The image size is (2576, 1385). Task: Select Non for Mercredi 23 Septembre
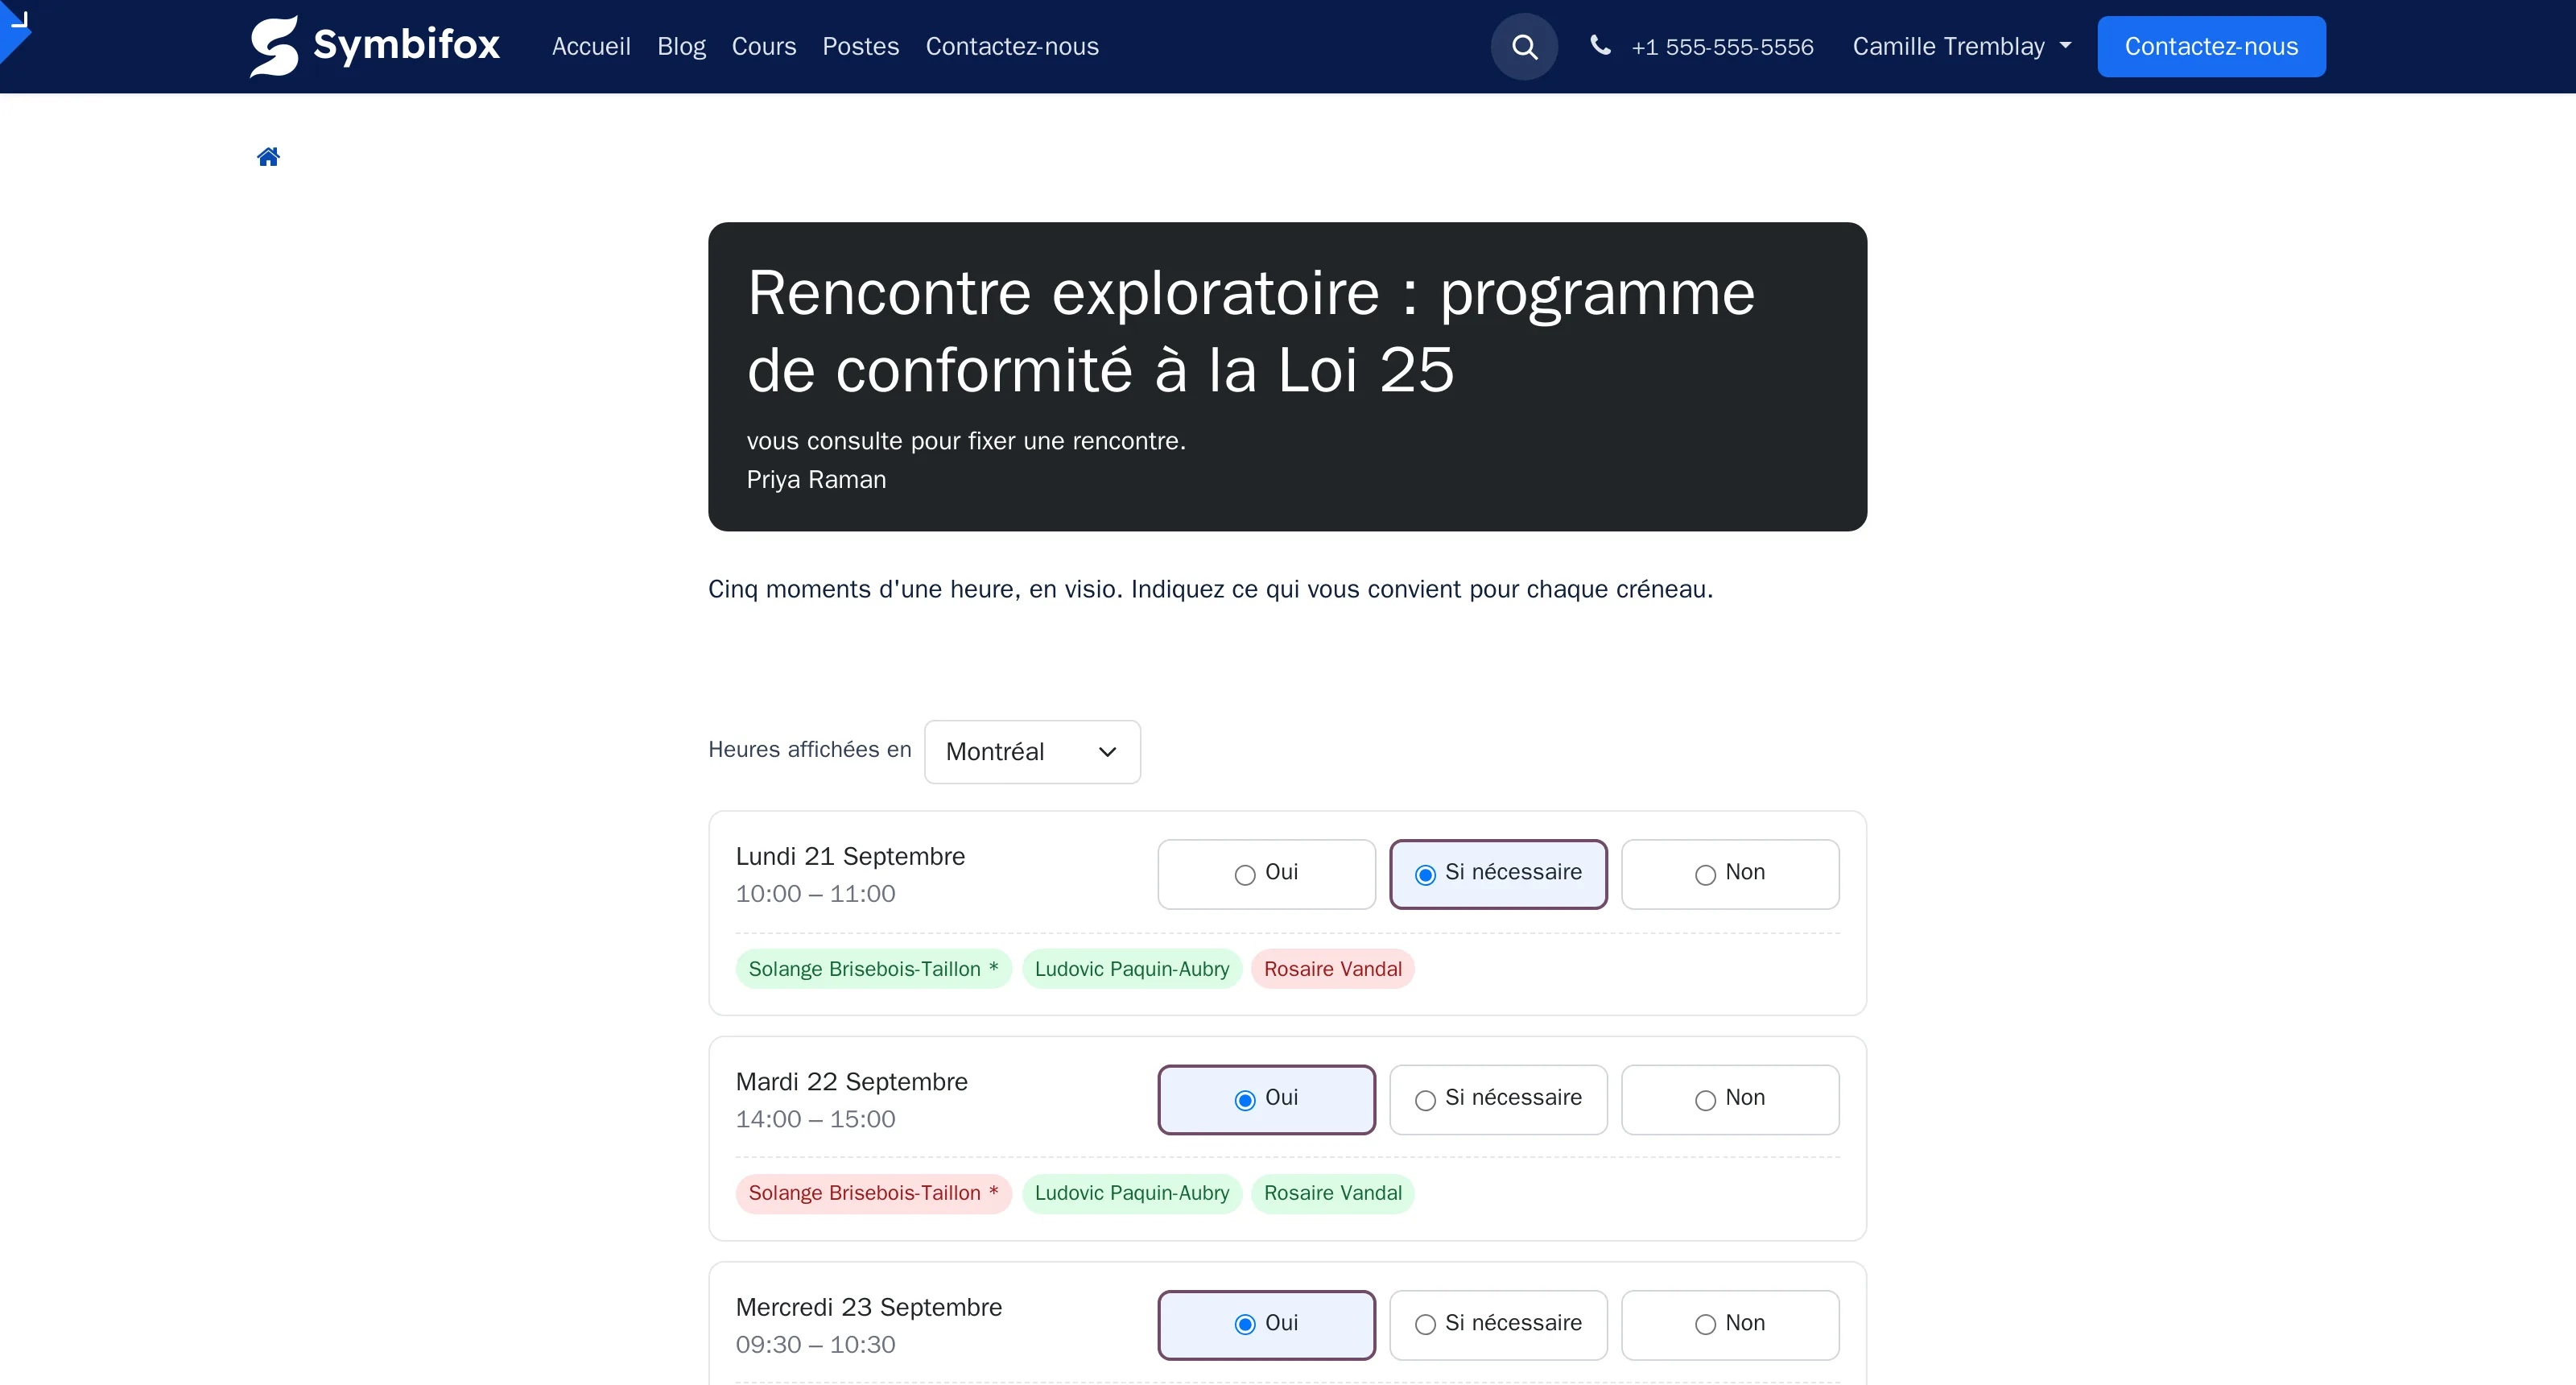tap(1730, 1325)
